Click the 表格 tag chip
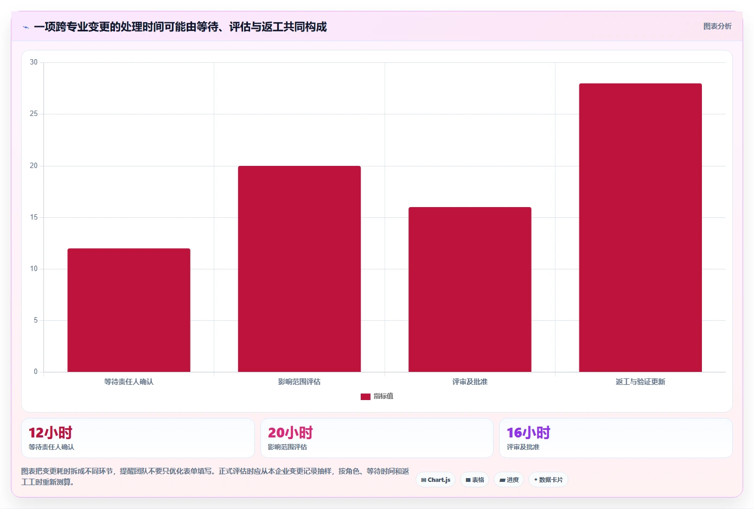The image size is (754, 509). [475, 480]
